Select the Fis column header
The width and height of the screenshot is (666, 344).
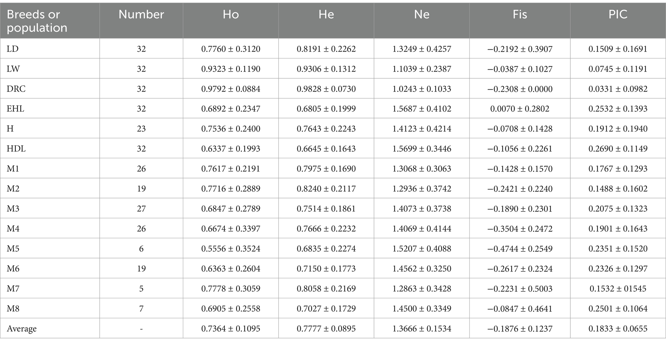coord(520,15)
